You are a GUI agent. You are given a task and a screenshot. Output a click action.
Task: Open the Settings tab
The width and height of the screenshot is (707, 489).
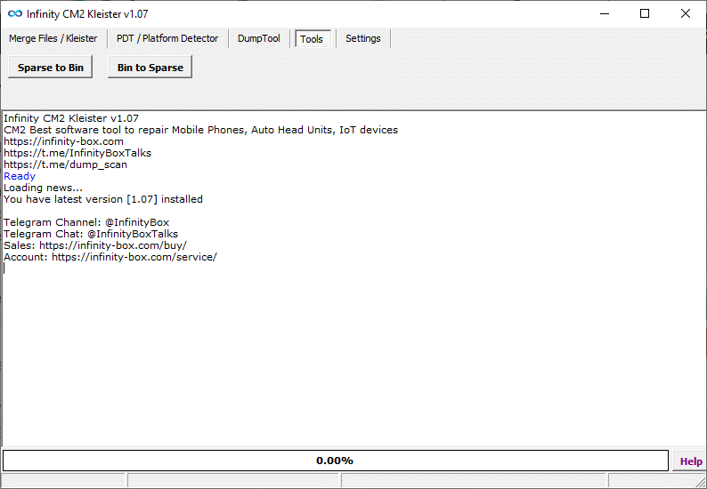pos(363,38)
